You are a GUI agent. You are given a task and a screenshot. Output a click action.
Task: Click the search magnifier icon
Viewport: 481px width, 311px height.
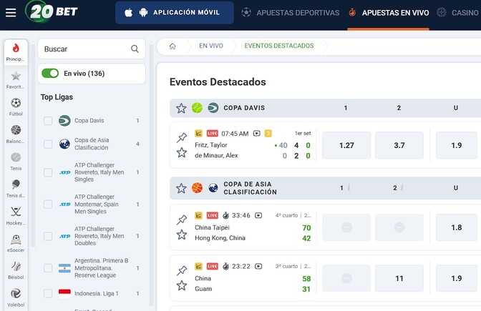135,49
